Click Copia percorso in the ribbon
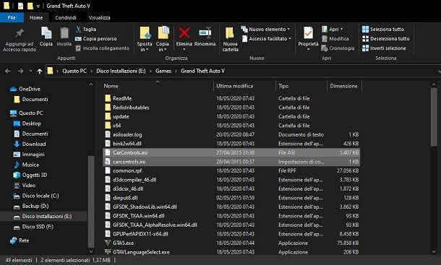 tap(96, 39)
